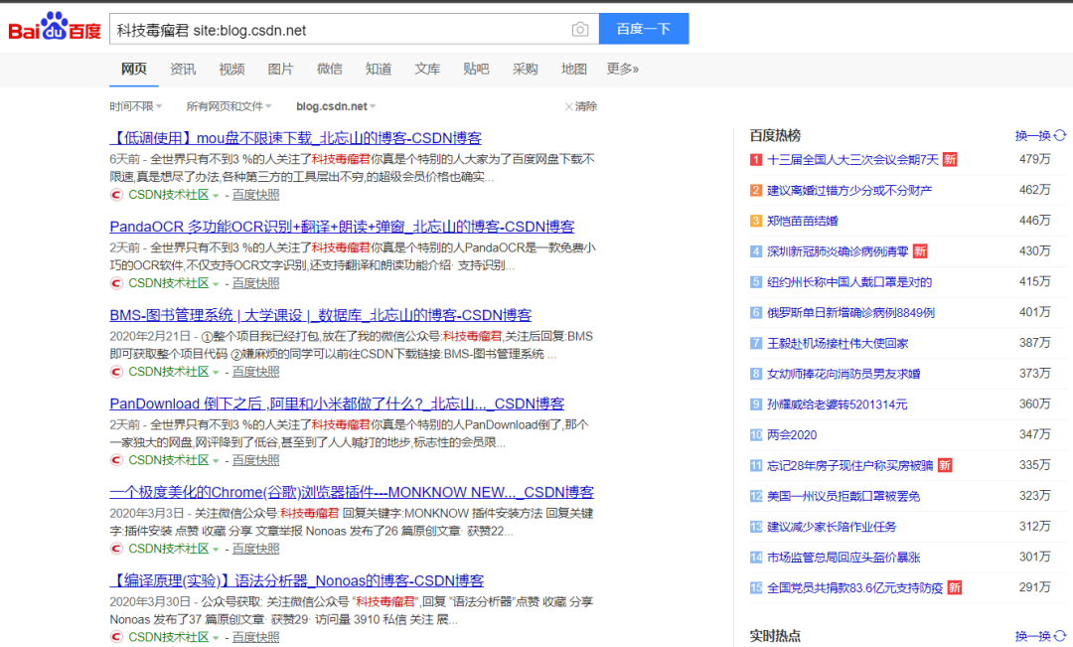Refresh the 实时热点 list icon
This screenshot has width=1073, height=647.
1060,636
